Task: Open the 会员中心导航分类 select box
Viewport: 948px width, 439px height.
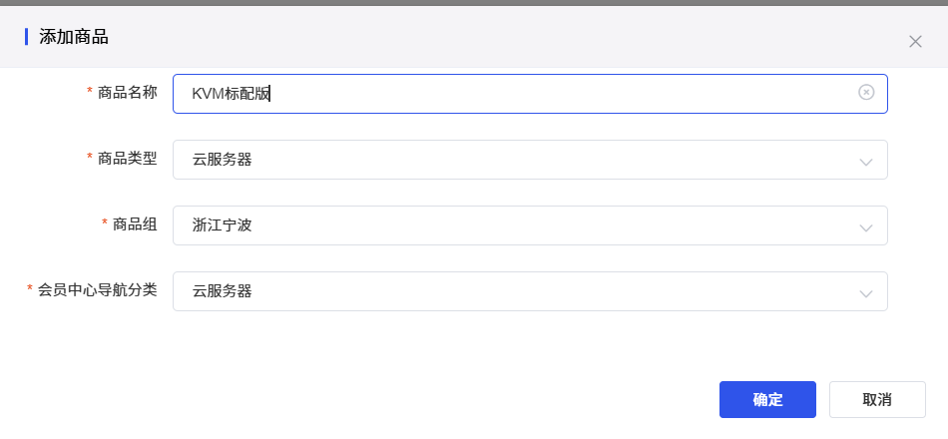Action: (529, 291)
